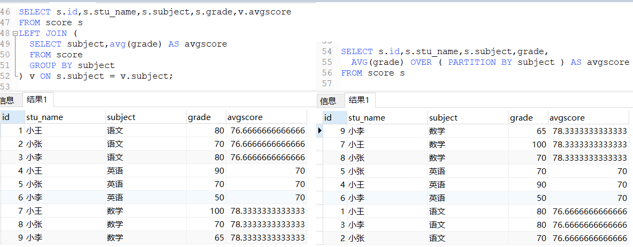
Task: Select grade 100 cell in right-grid row id 7
Action: click(x=529, y=144)
